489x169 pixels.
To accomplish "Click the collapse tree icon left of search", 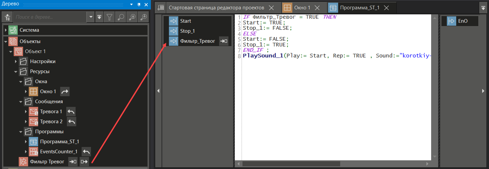I will click(x=7, y=17).
